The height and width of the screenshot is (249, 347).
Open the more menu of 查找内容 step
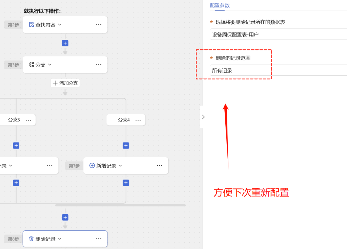99,24
